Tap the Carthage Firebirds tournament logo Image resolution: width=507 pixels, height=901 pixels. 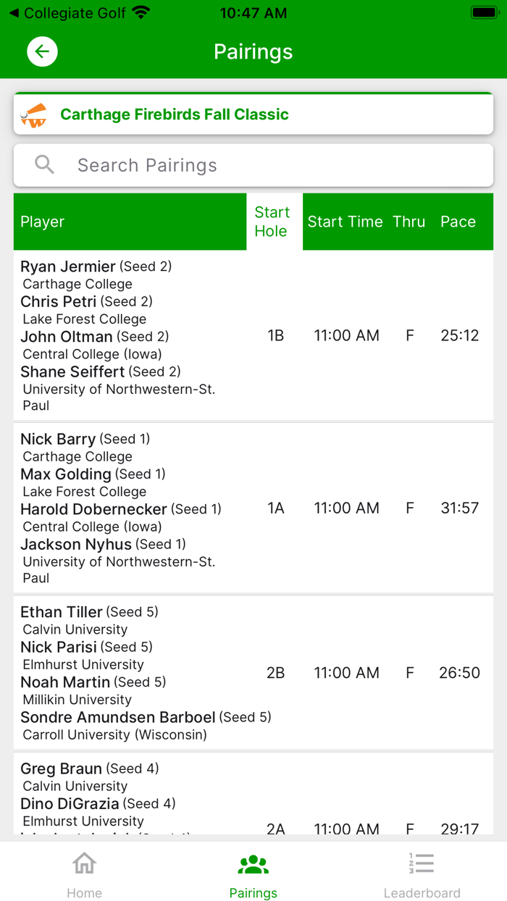(34, 114)
